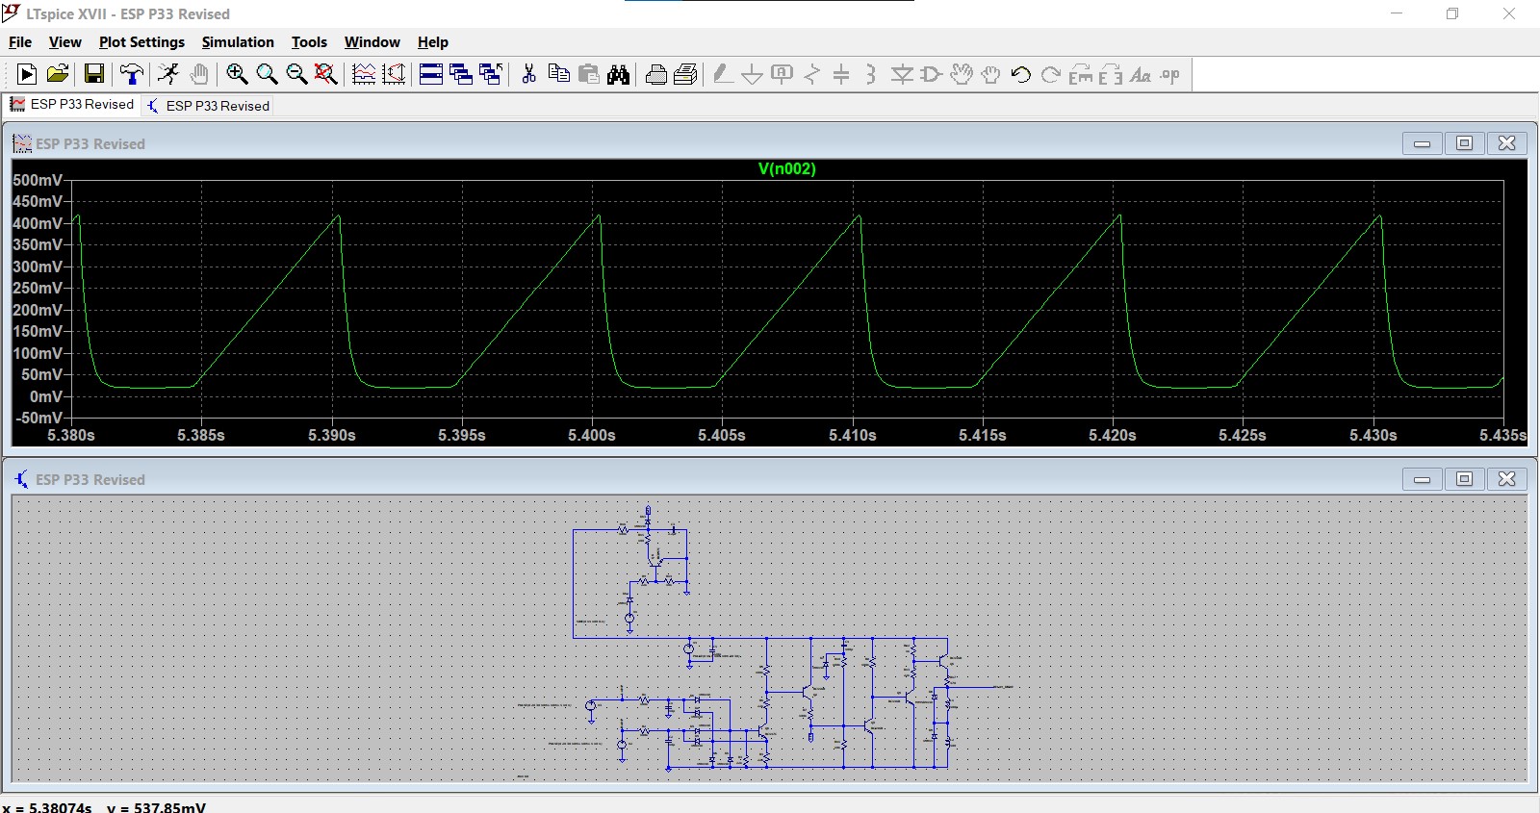Open the View menu

click(64, 42)
